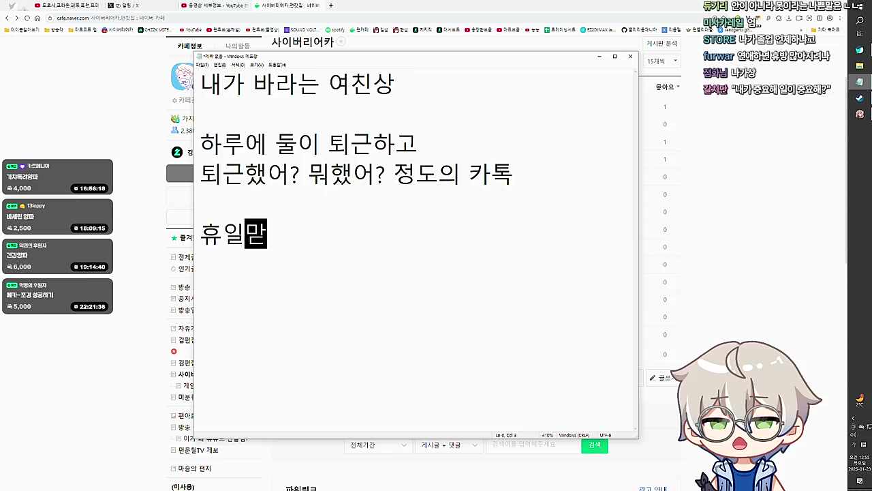Click the 메가-포경 성공하기 mission card
872x491 pixels.
(57, 296)
